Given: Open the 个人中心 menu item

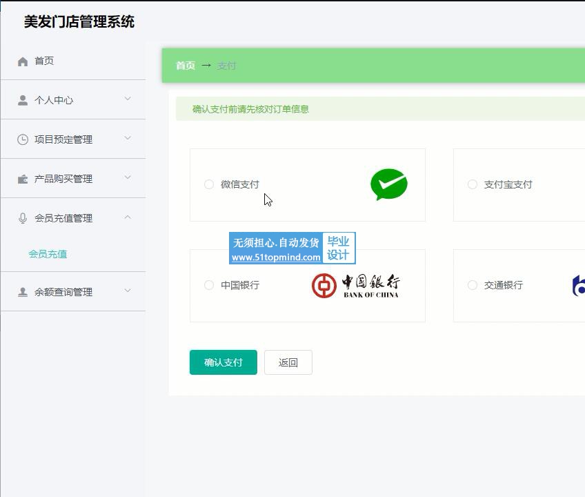Looking at the screenshot, I should [73, 100].
